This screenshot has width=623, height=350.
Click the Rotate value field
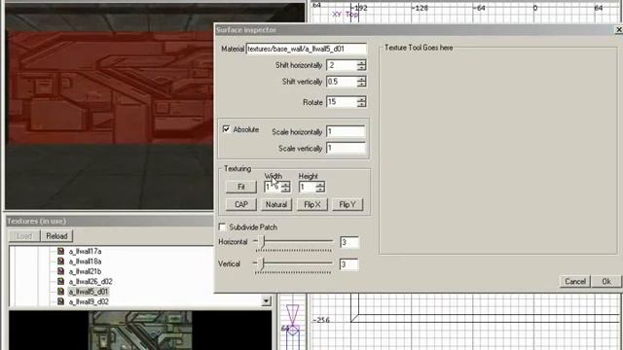(x=342, y=102)
